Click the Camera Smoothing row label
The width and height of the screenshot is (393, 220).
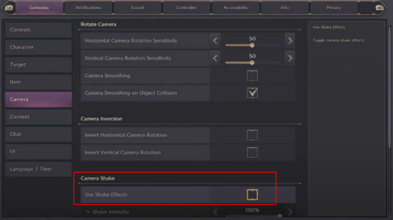[x=107, y=75]
